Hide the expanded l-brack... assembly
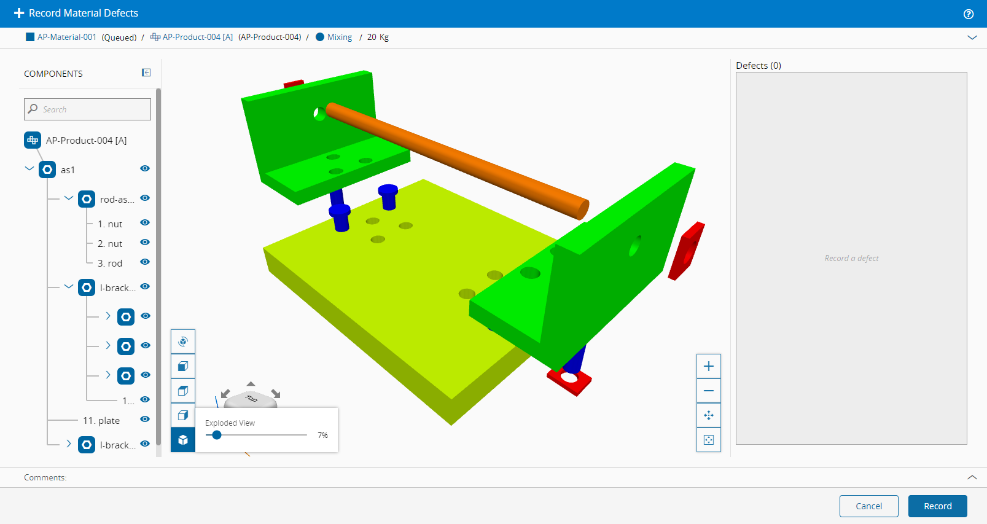 pos(145,286)
